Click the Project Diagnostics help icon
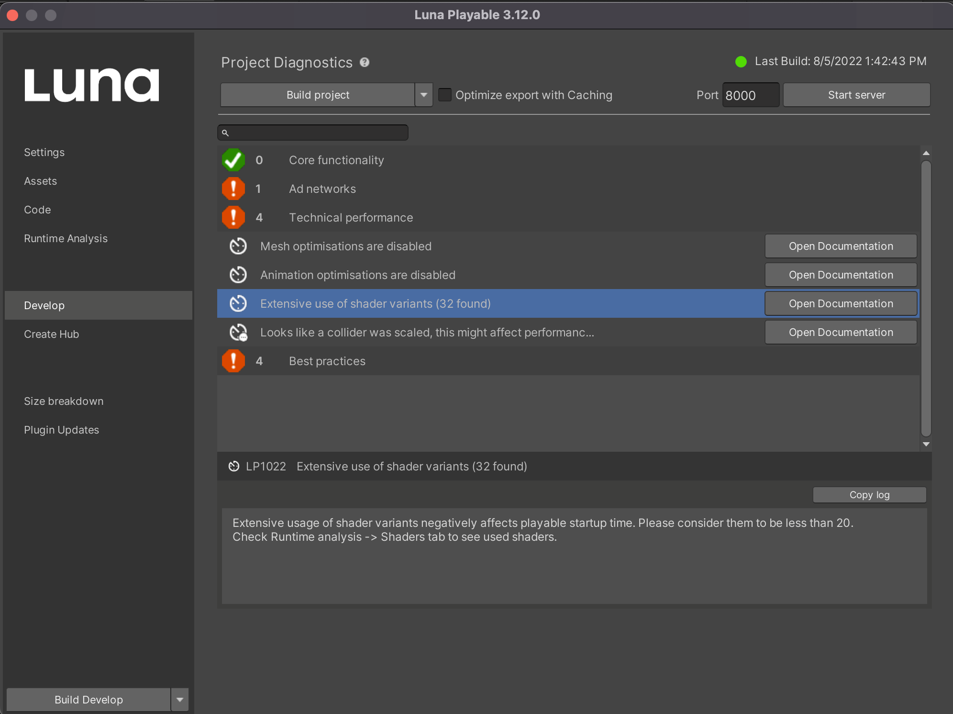 (365, 62)
